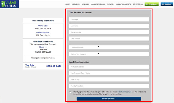Show password in Choose A Password field

(98, 47)
